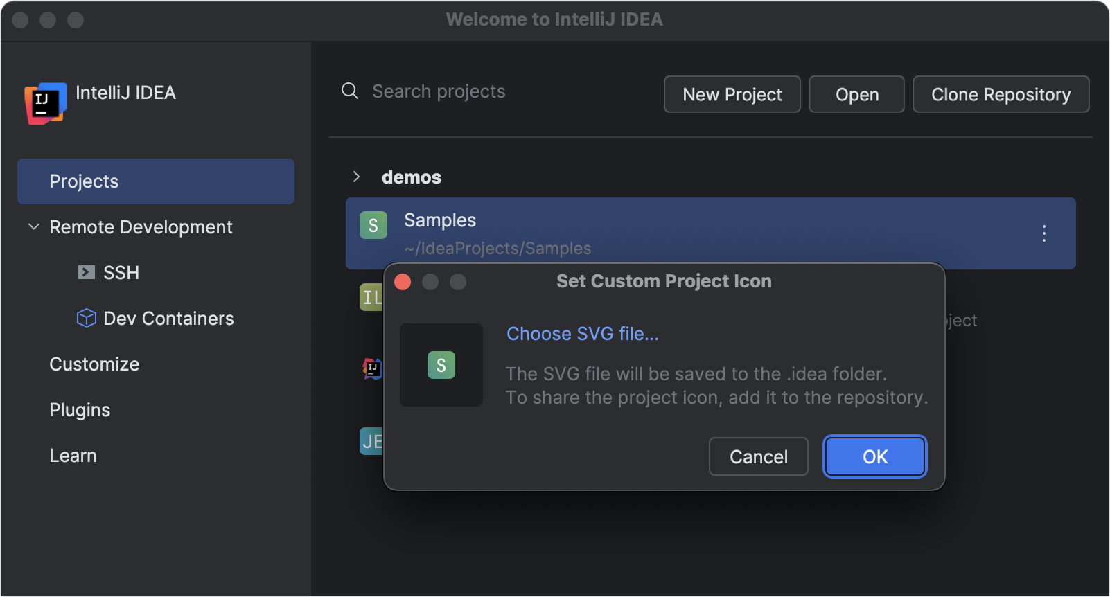Screen dimensions: 1110x597
Task: Click the Dev Containers cube icon
Action: pos(86,318)
